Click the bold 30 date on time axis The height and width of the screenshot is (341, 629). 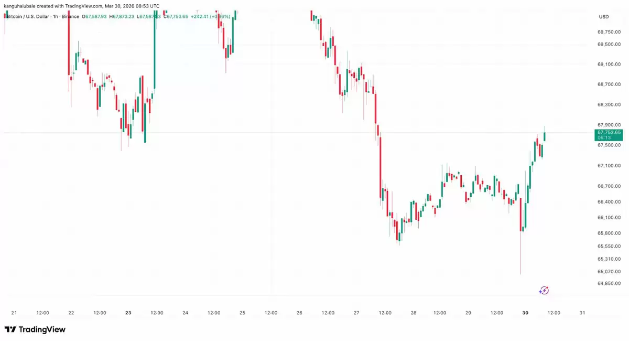pyautogui.click(x=525, y=313)
